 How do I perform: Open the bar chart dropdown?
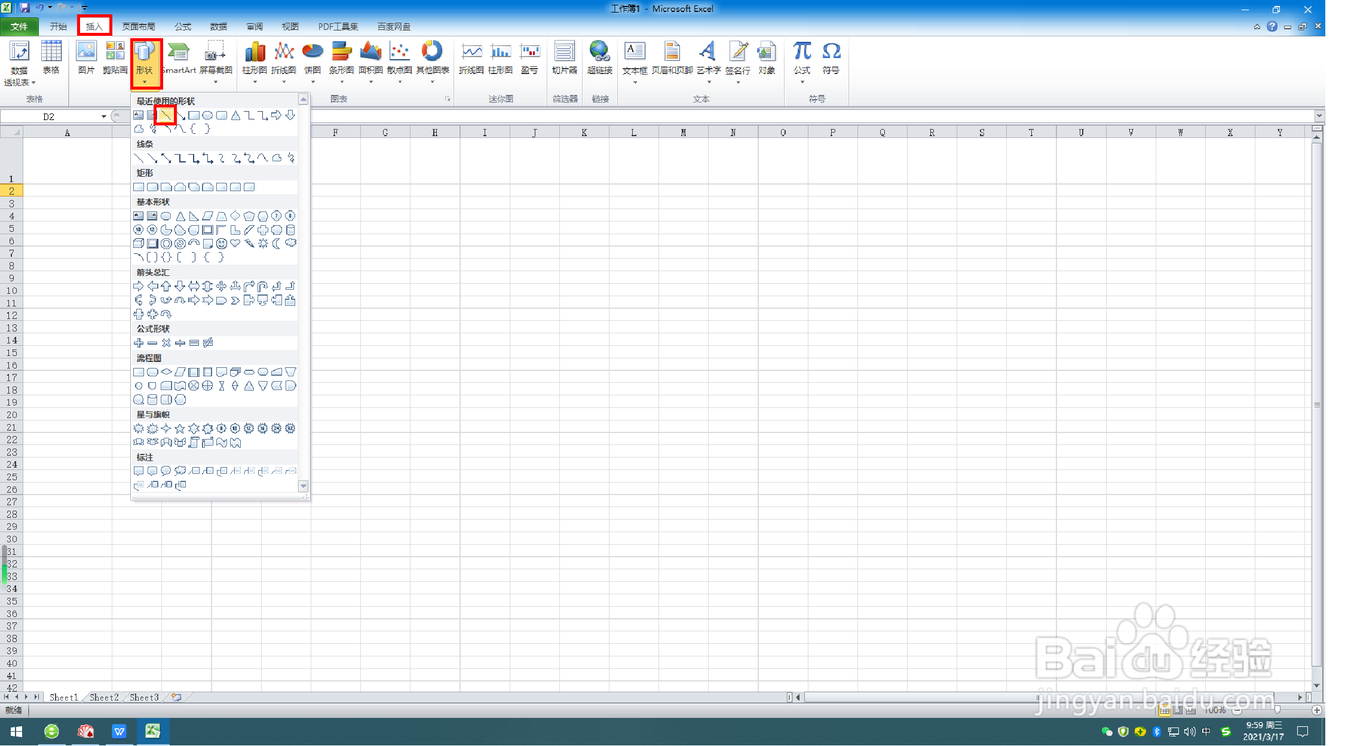(x=341, y=62)
